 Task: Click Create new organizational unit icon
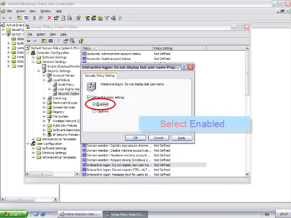(x=100, y=18)
